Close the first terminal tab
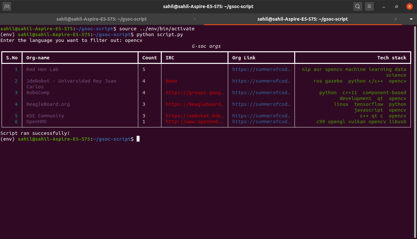Screen dimensions: 417x239 pos(195,19)
